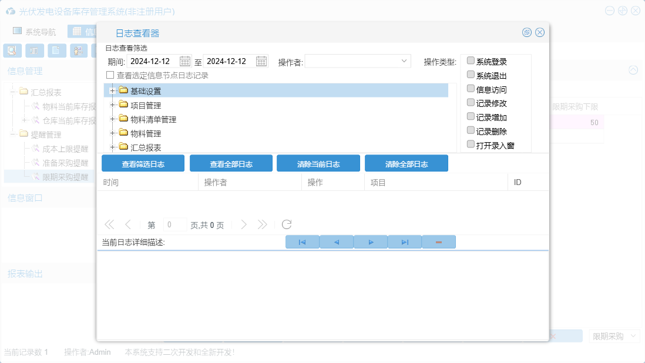Screen dimensions: 645x363
Task: Tick 查看选定信息节点日志记录 checkbox
Action: (110, 75)
